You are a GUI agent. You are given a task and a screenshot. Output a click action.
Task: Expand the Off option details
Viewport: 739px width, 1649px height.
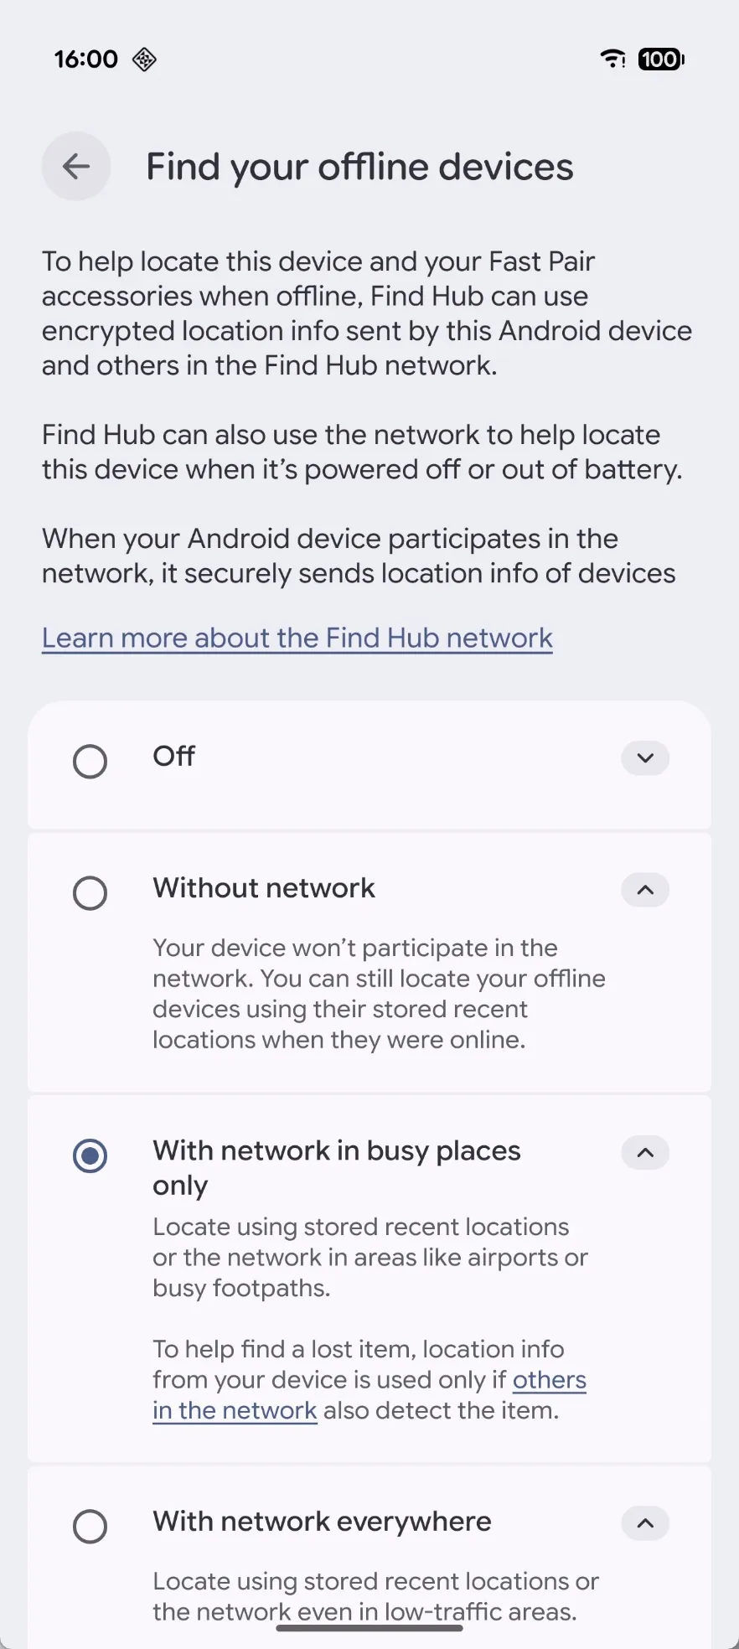(645, 758)
